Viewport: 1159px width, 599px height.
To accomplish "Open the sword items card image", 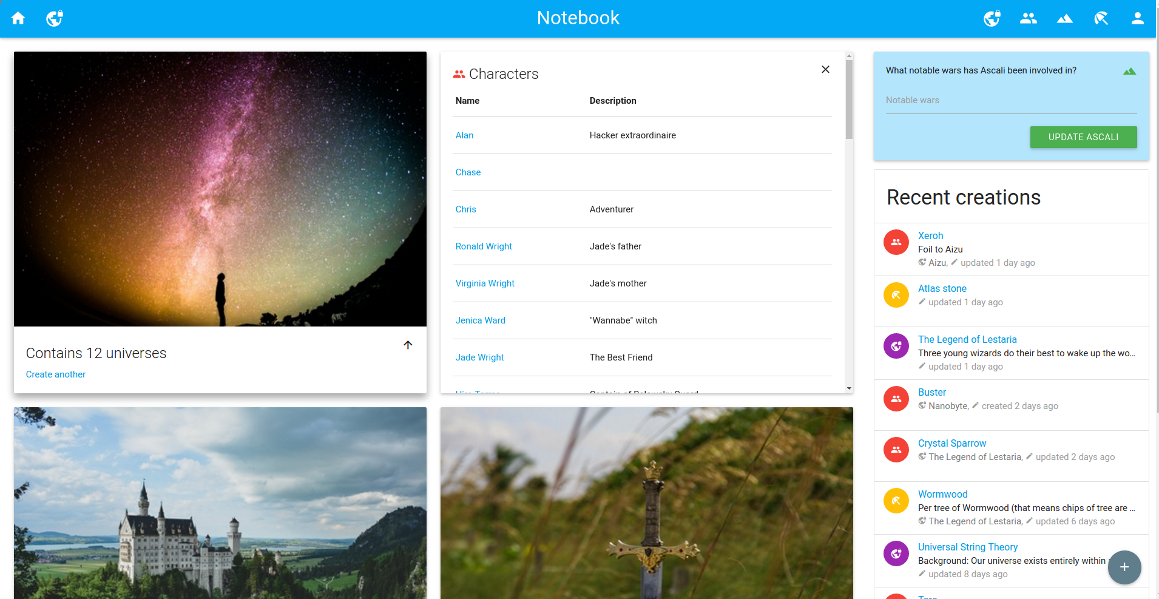I will click(x=647, y=503).
